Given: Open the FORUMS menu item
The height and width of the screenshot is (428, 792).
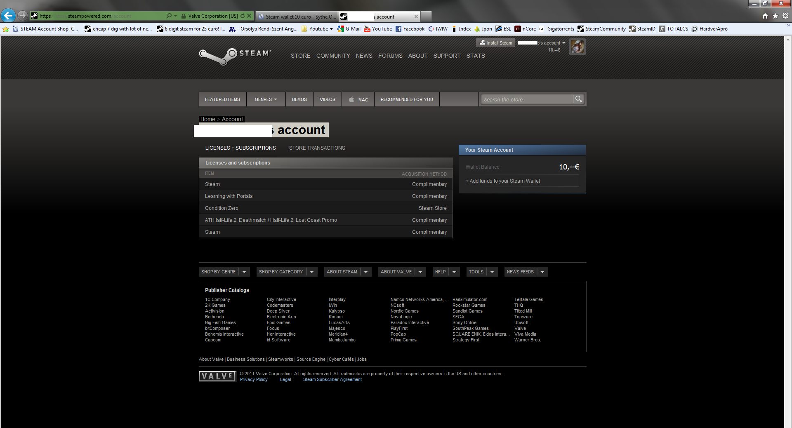Looking at the screenshot, I should pos(390,56).
